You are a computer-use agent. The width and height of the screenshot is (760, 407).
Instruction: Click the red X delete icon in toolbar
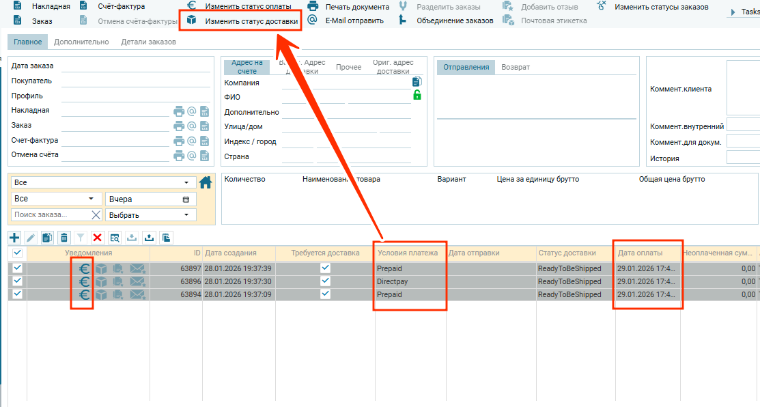pyautogui.click(x=97, y=238)
